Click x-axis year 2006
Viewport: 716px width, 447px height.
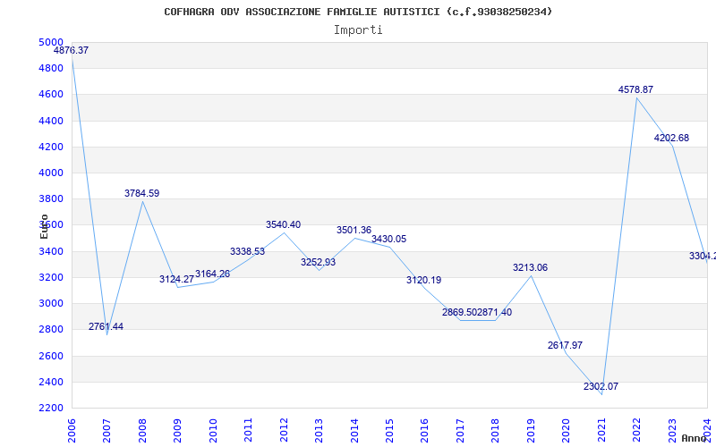(x=72, y=430)
